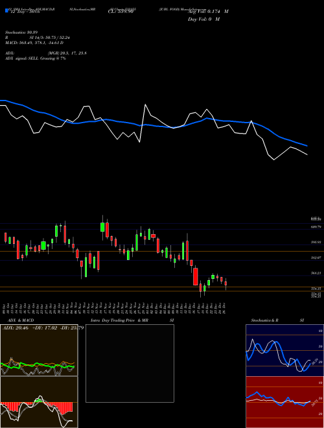Click the empty intraday trading price box

pyautogui.click(x=130, y=363)
